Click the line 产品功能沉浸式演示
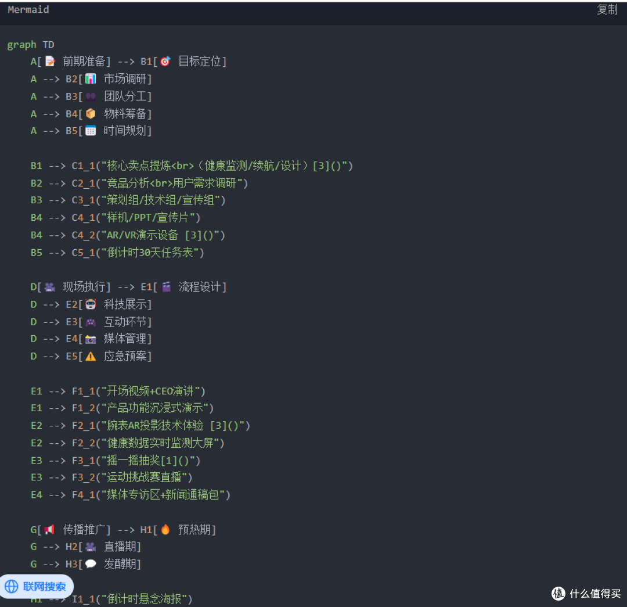The height and width of the screenshot is (607, 627). click(x=122, y=408)
